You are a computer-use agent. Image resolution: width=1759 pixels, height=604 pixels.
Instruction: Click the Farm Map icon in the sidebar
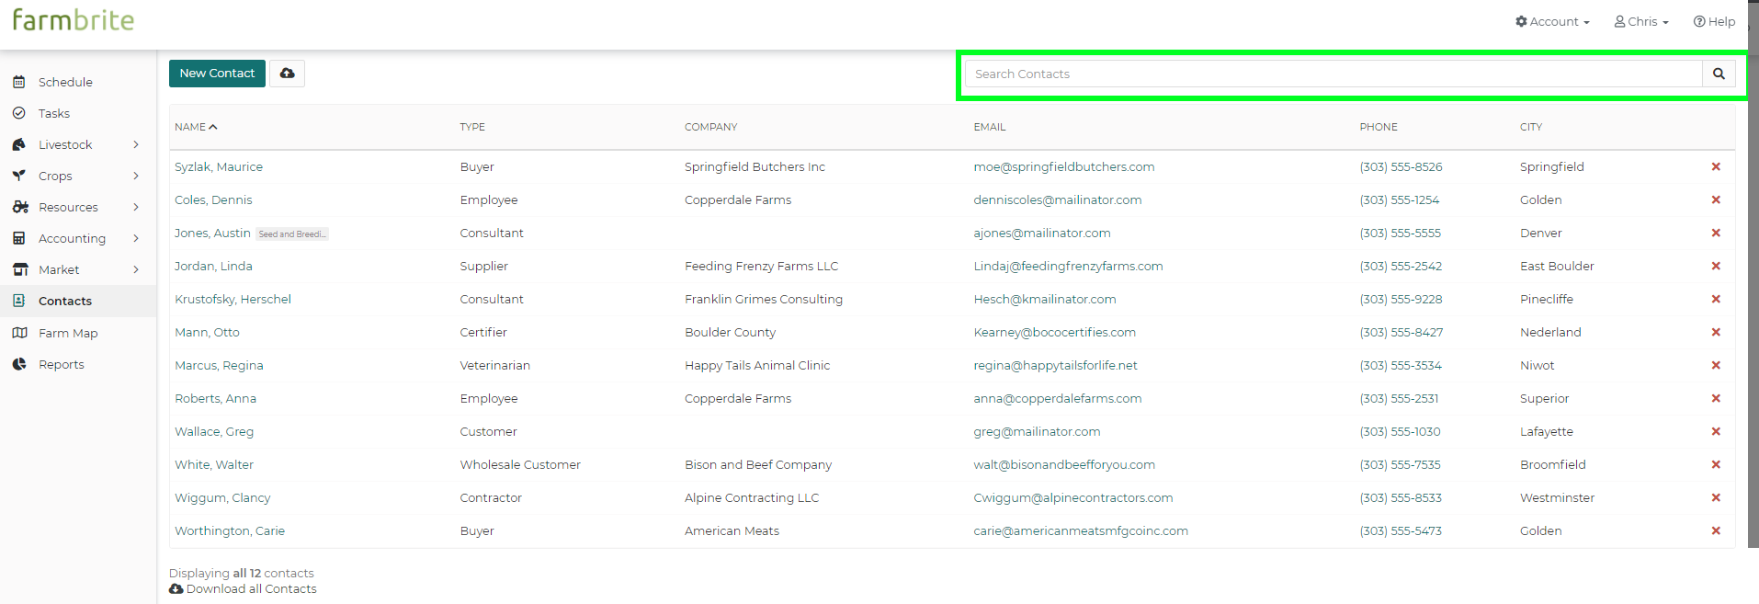click(x=20, y=333)
